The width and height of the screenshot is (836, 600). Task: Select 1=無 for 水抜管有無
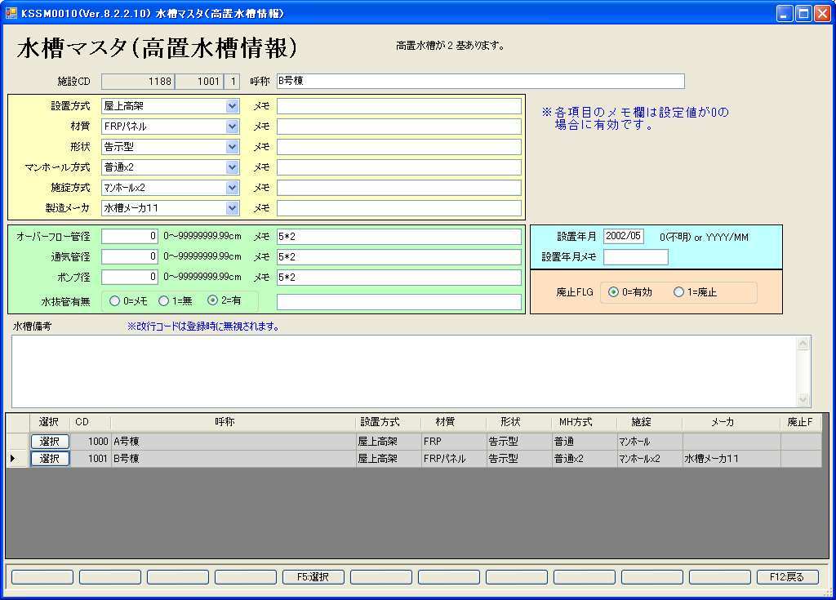click(164, 301)
